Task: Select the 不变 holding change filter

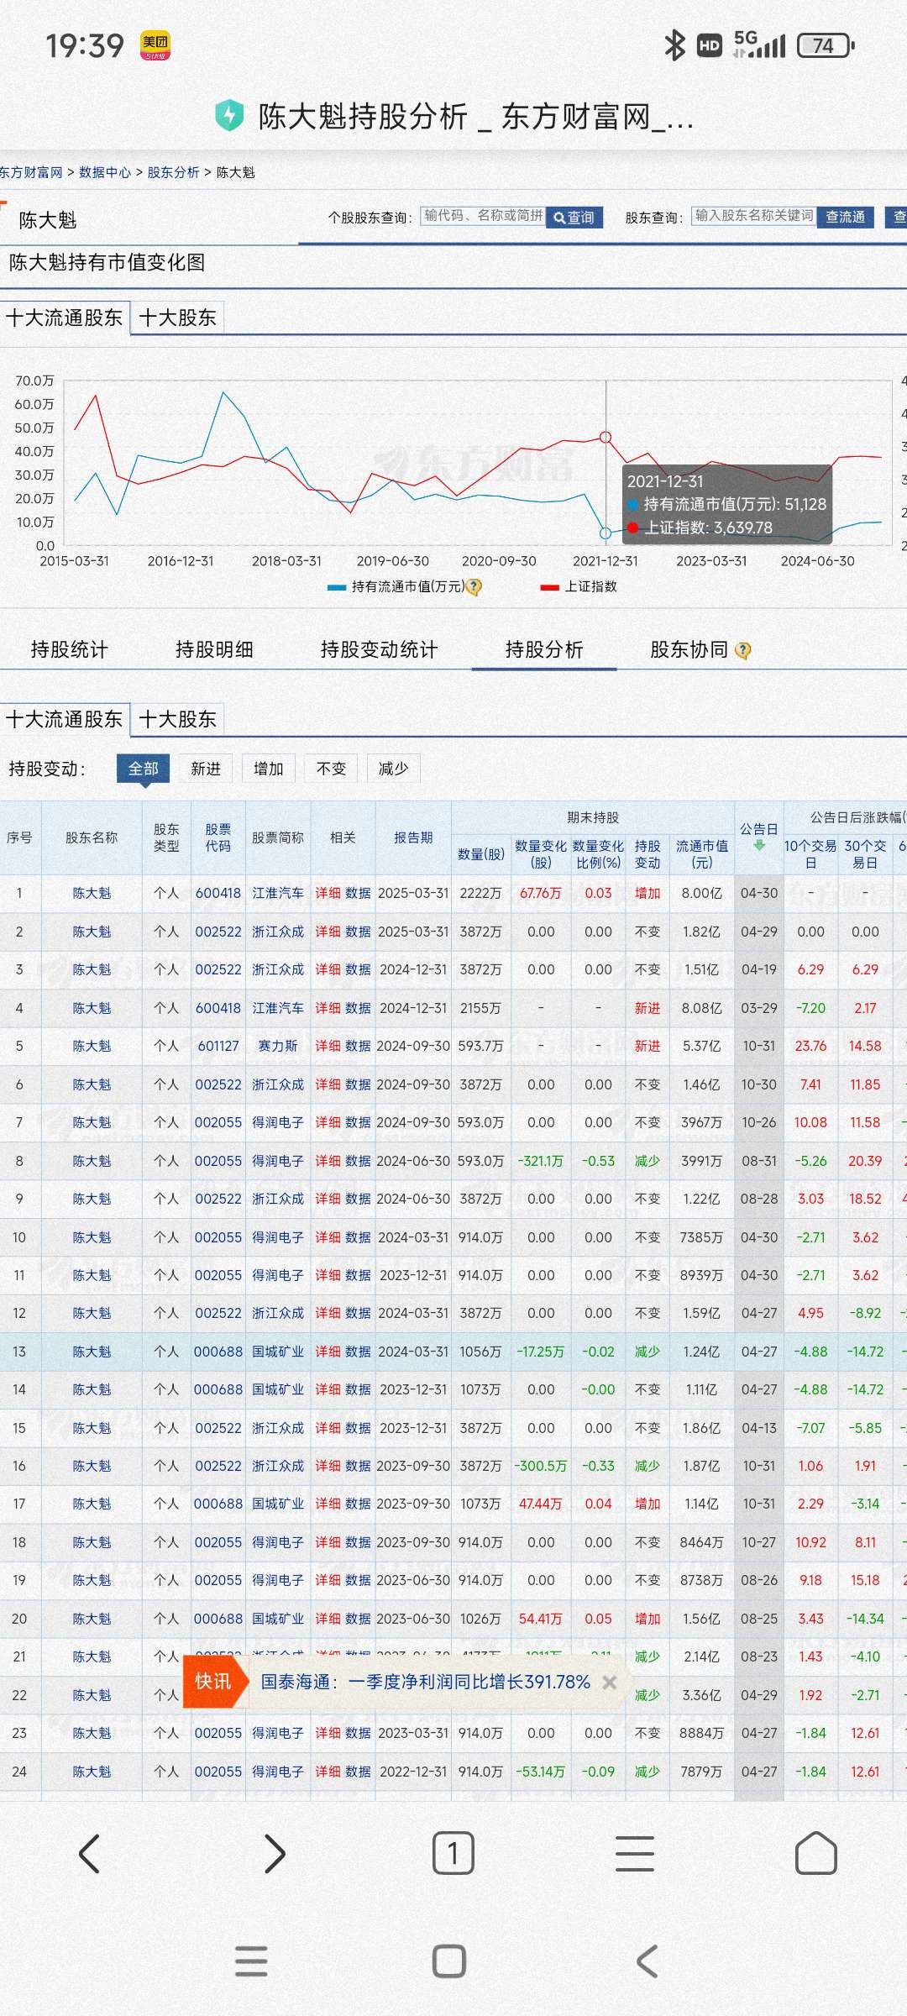Action: (x=332, y=769)
